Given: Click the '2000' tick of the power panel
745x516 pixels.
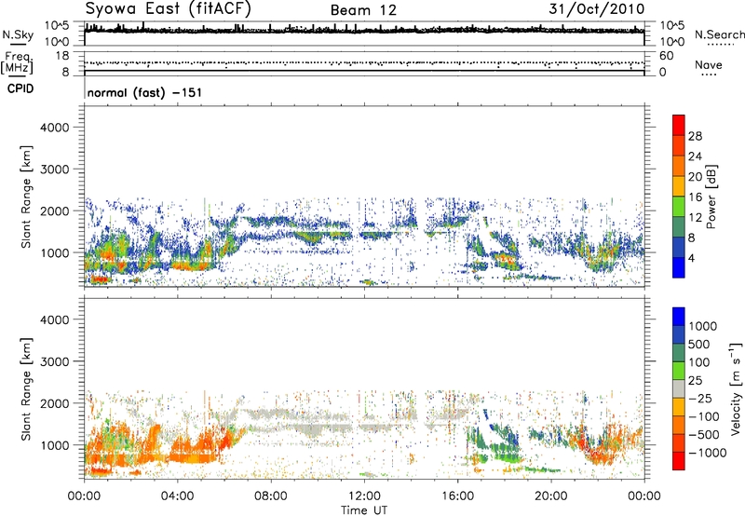Looking at the screenshot, I should pyautogui.click(x=55, y=210).
